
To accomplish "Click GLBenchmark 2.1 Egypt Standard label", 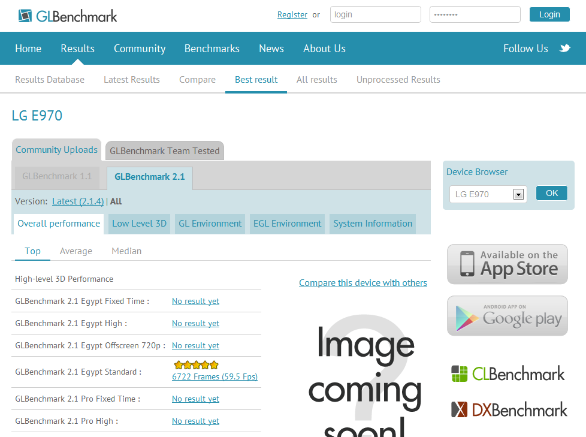I will click(x=78, y=372).
